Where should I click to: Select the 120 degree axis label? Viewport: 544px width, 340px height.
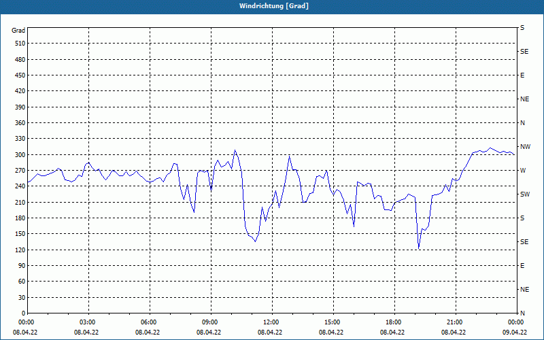[20, 250]
